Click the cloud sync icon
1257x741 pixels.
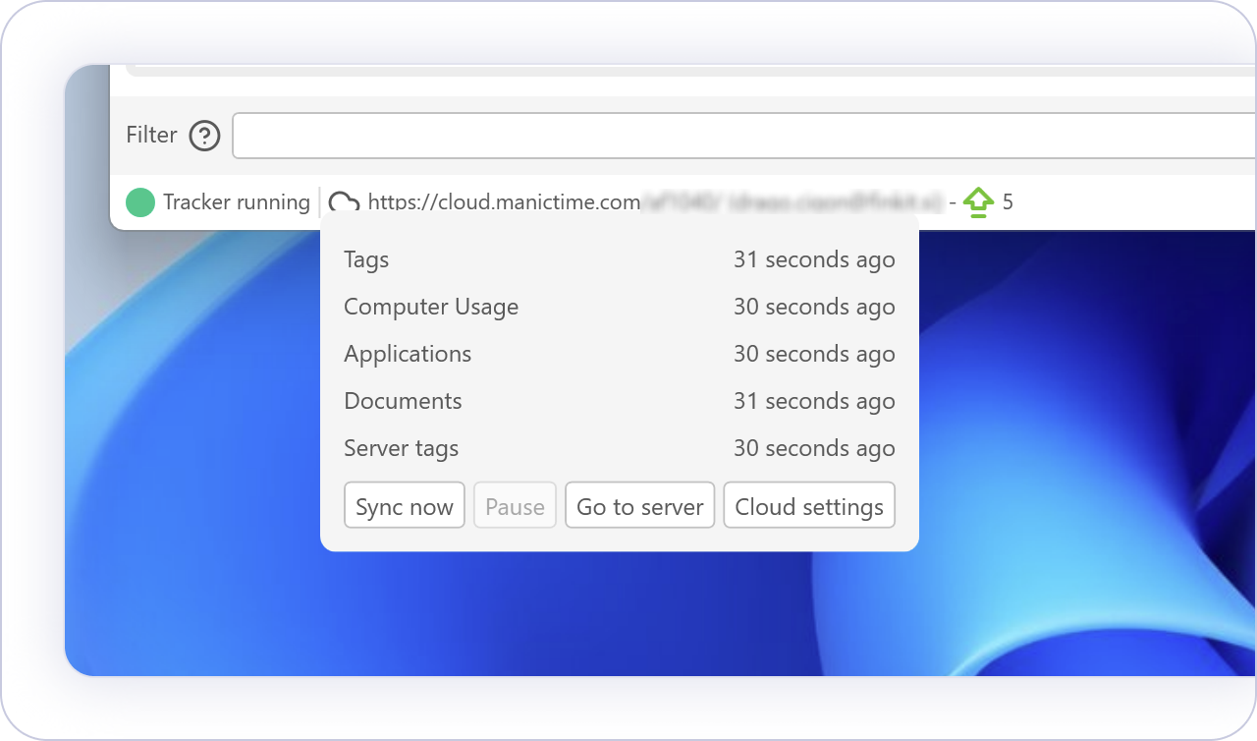point(344,202)
